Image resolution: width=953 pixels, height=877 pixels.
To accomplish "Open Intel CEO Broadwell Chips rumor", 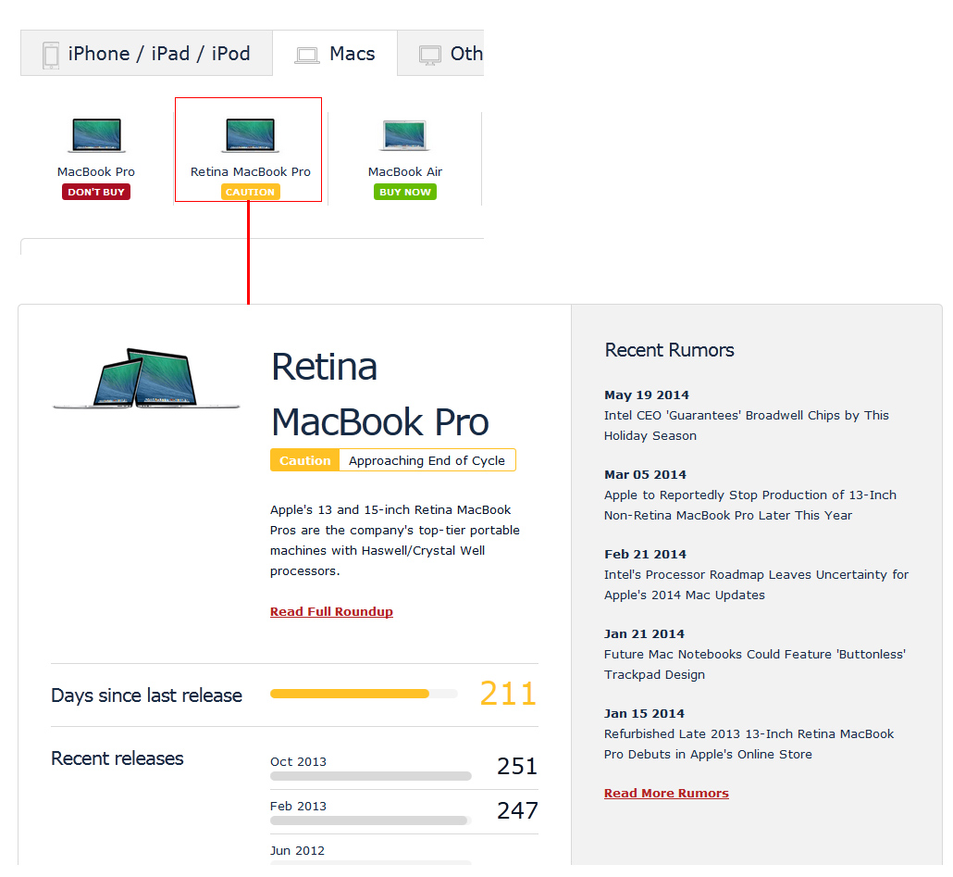I will pos(746,426).
